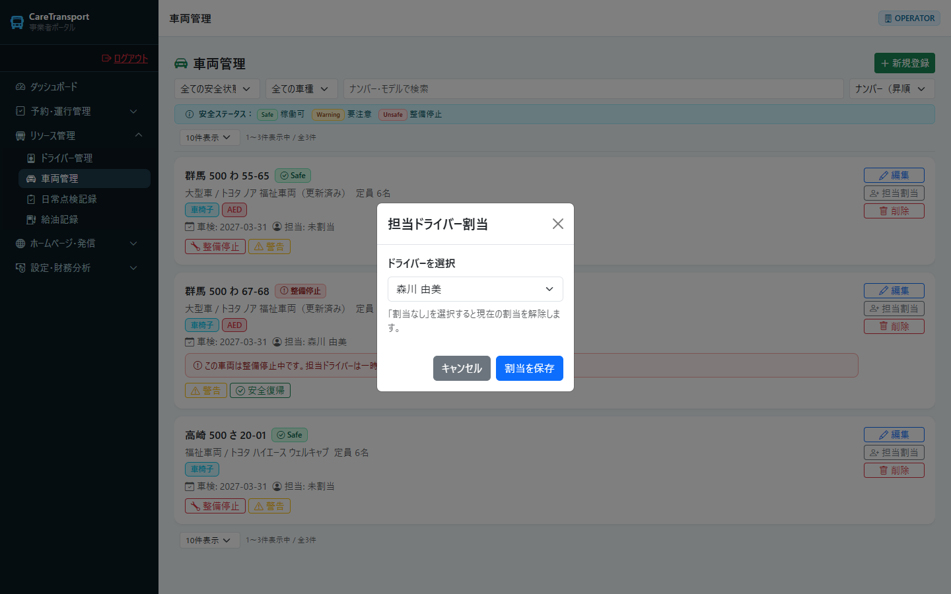951x594 pixels.
Task: Click the 車両管理 heading car icon
Action: 181,63
